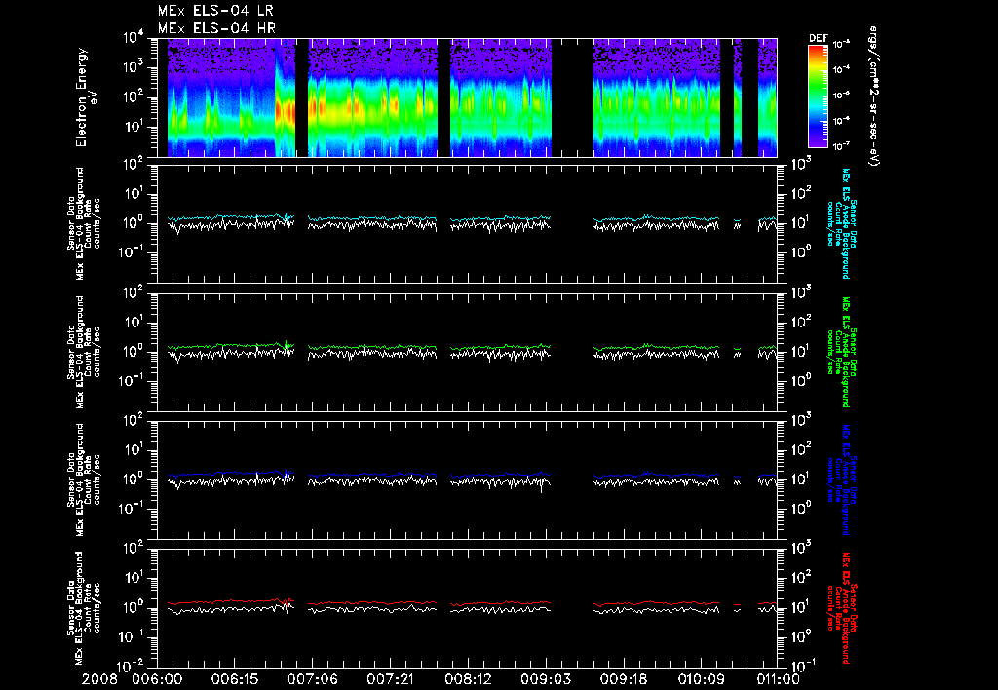Click the DEF label above the color bar
Screen dimensions: 998x690
tap(818, 38)
